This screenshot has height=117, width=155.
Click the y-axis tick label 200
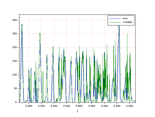click(14, 47)
